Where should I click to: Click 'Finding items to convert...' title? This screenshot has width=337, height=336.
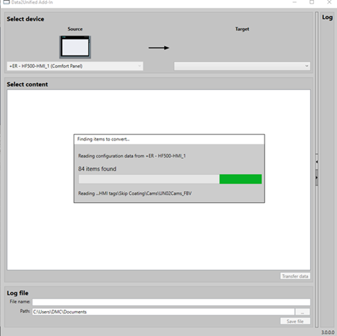(103, 139)
